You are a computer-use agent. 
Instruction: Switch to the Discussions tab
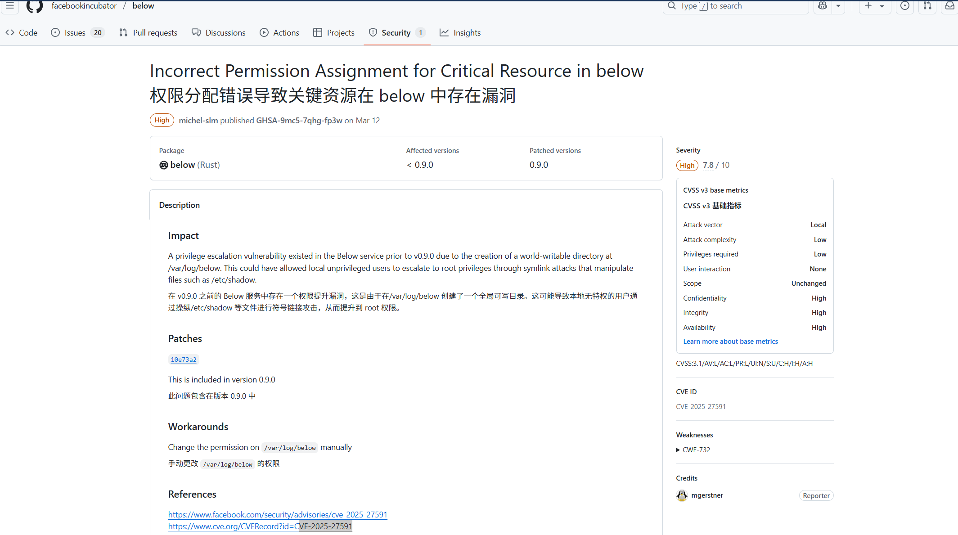(x=219, y=33)
